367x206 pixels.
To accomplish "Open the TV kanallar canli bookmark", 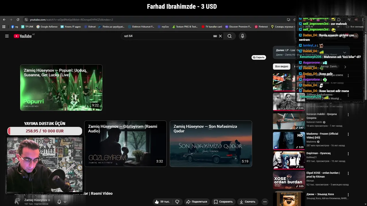I will [212, 27].
